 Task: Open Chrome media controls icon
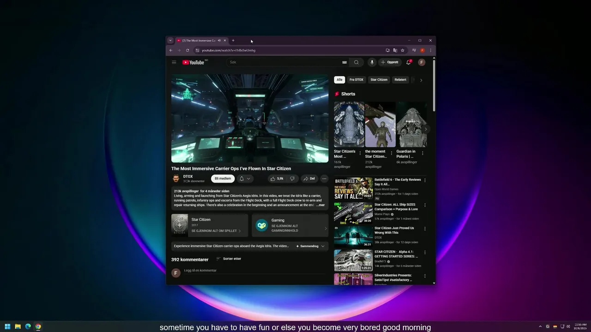coord(414,50)
